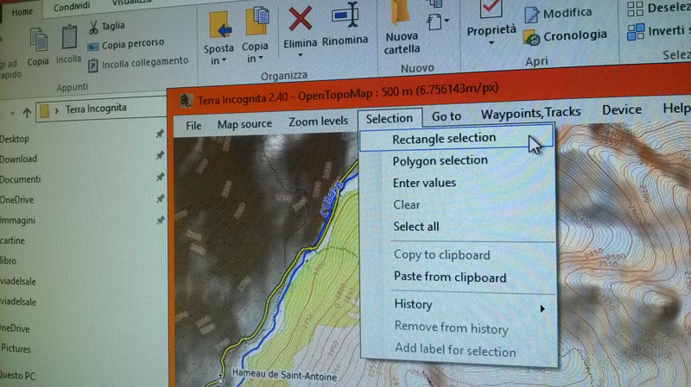
Task: Open Pictures in Explorer sidebar
Action: [x=16, y=348]
